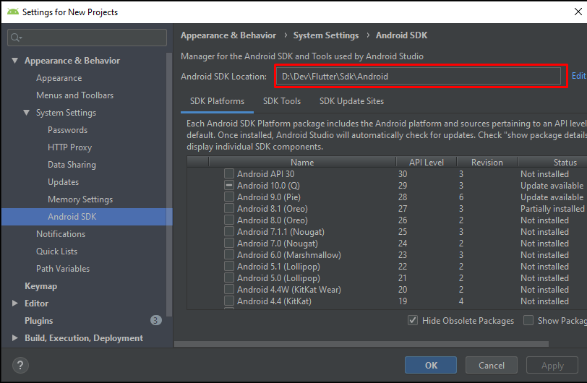
Task: Collapse the System Settings tree node
Action: [x=27, y=113]
